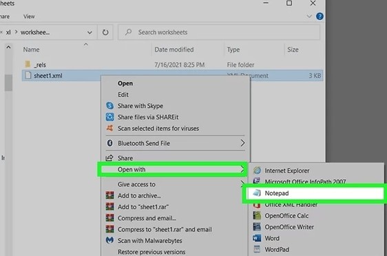Click the Bluetooth icon in context menu
Viewport: 387px width, 256px height.
pyautogui.click(x=109, y=143)
